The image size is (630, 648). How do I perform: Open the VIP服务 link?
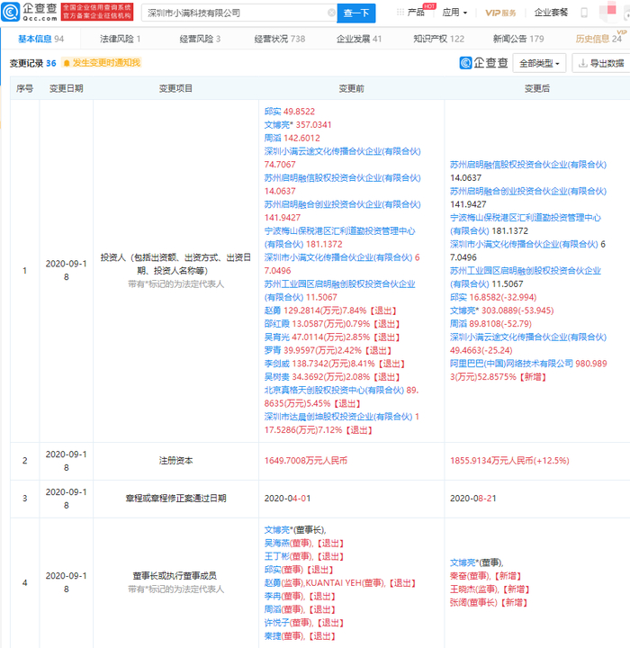point(500,13)
